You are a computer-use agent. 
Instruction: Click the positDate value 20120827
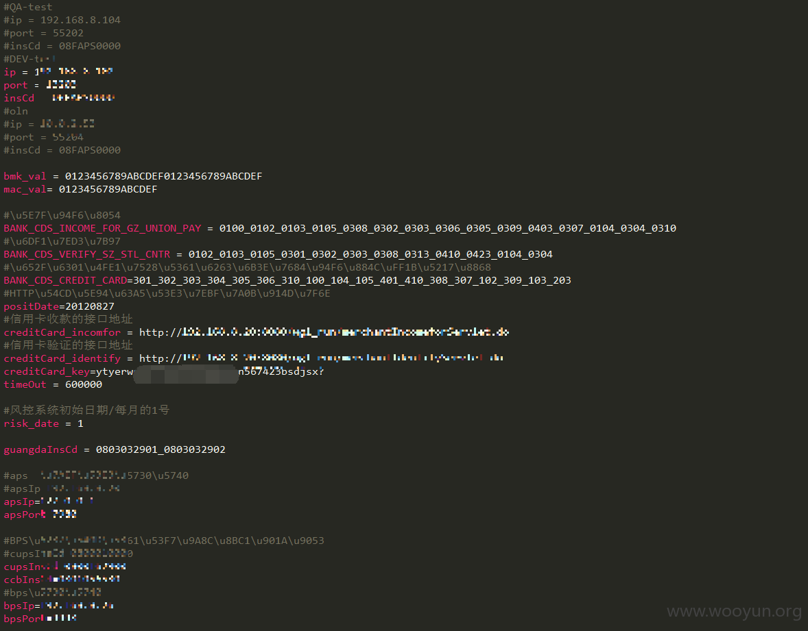[90, 306]
